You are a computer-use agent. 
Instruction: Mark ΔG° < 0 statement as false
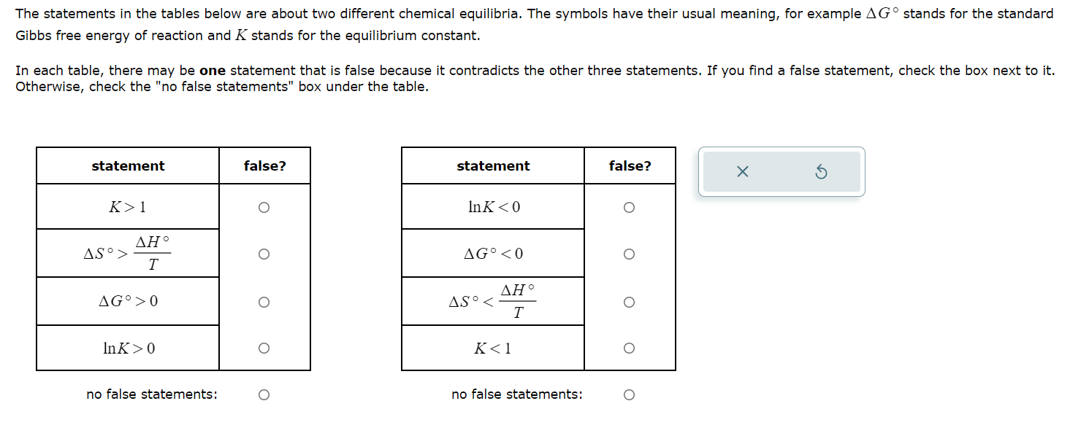pyautogui.click(x=629, y=254)
